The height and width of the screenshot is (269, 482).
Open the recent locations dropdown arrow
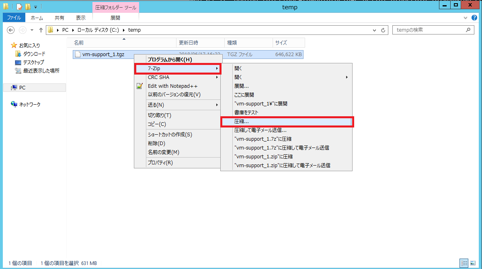point(32,30)
